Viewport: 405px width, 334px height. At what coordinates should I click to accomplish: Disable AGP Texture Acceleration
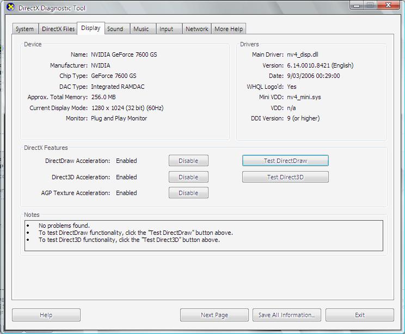[x=188, y=193]
